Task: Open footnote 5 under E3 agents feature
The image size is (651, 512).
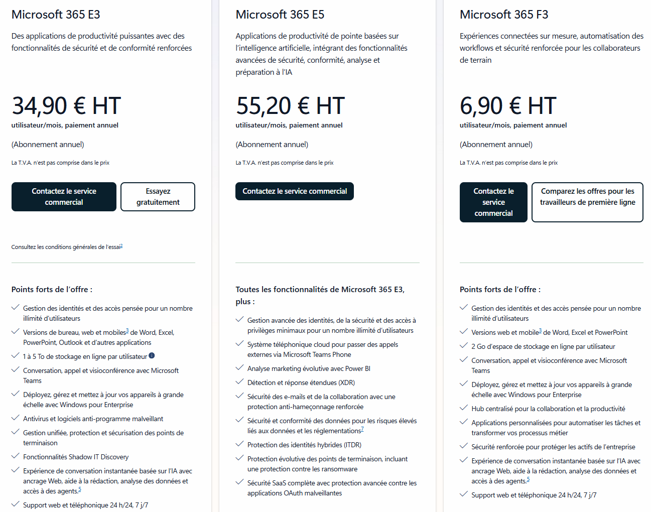Action: (79, 489)
